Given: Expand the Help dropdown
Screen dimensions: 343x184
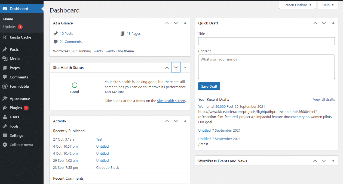Looking at the screenshot, I should (328, 5).
